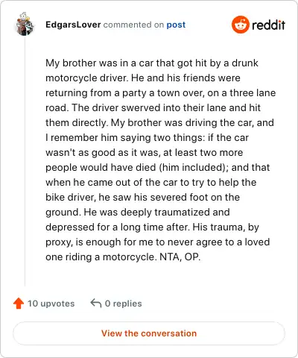The height and width of the screenshot is (358, 298).
Task: Click the orange upvote arrow icon
Action: point(19,304)
